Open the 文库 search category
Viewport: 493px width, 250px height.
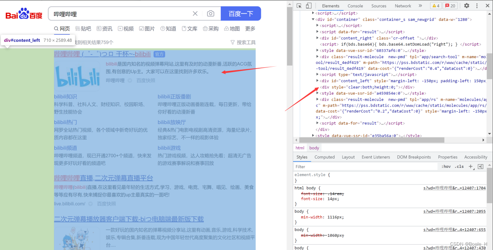pos(190,29)
